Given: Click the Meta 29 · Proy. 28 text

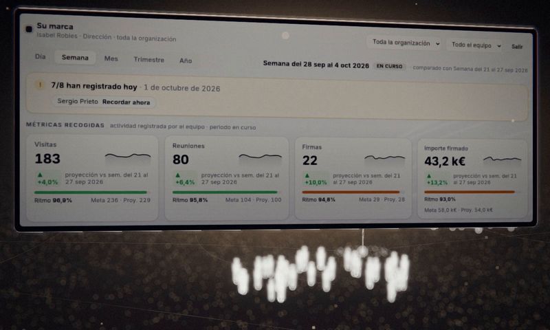Looking at the screenshot, I should coord(382,199).
